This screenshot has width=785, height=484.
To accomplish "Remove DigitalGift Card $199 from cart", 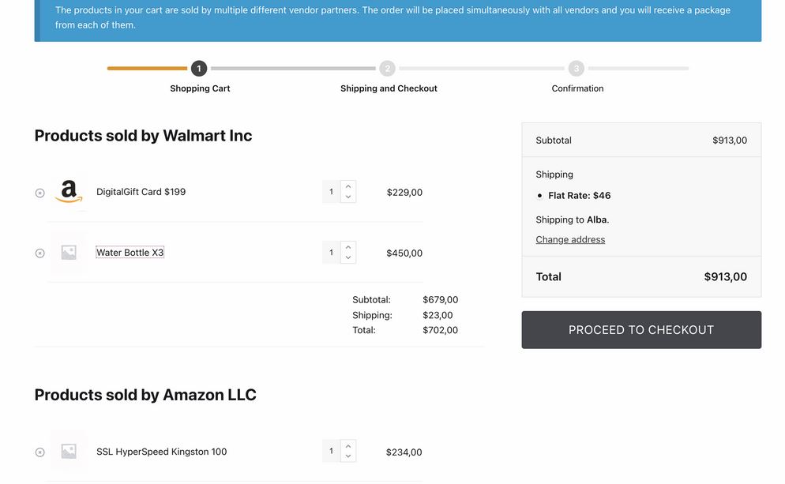I will click(x=40, y=193).
